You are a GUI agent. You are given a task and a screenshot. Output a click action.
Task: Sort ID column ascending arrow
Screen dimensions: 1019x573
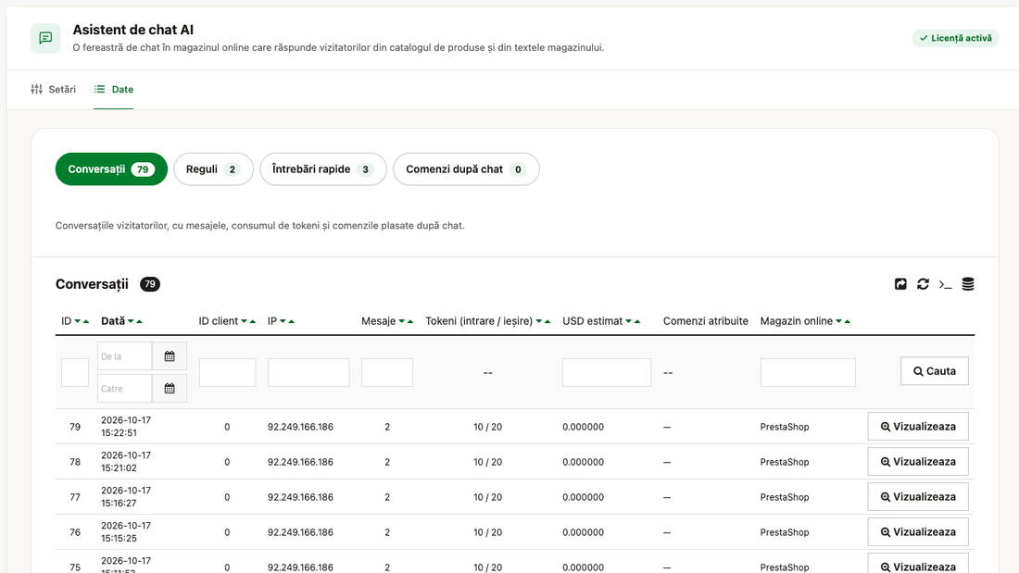coord(86,321)
